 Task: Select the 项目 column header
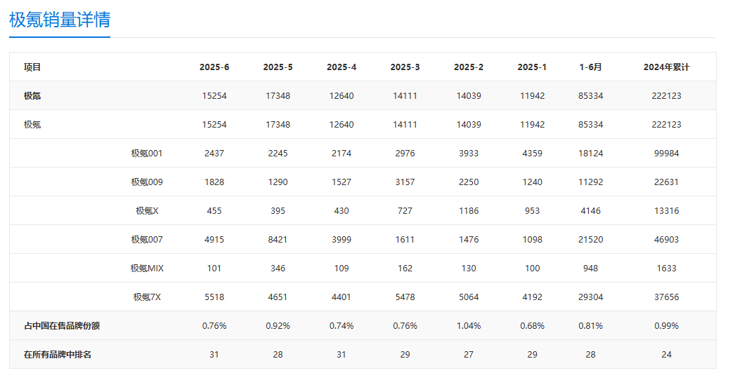click(32, 67)
